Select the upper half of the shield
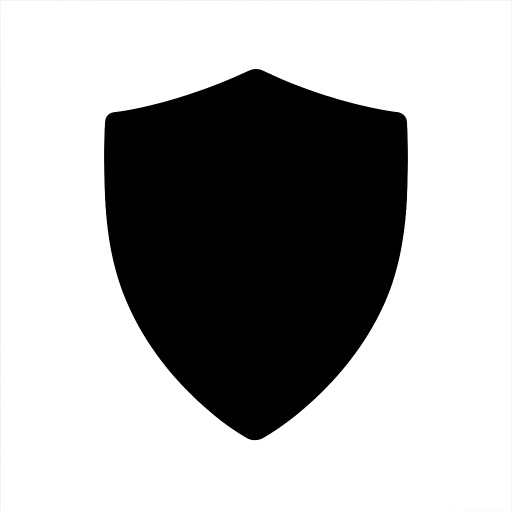 click(255, 163)
